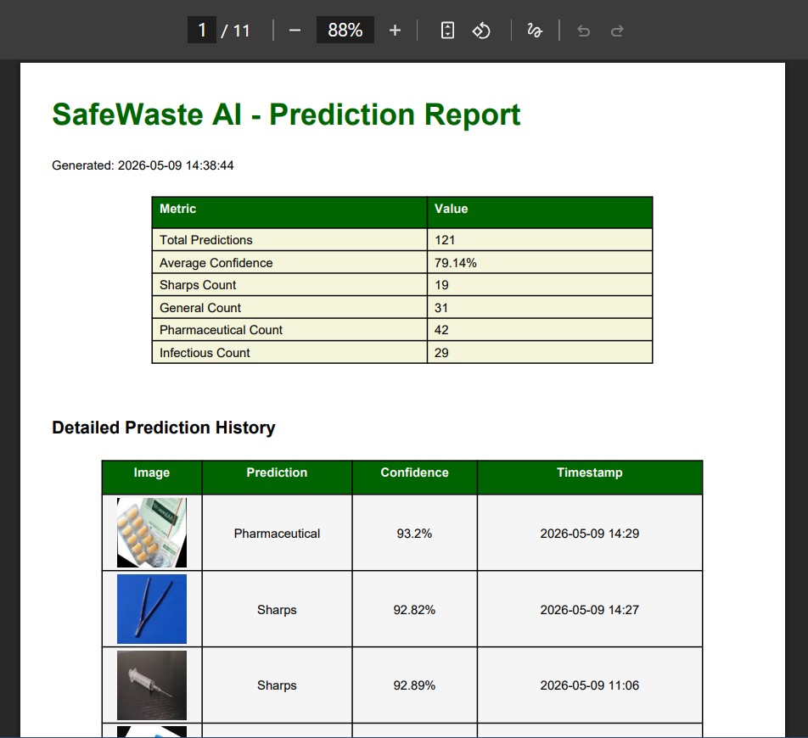Toggle fit to page icon

coord(448,31)
